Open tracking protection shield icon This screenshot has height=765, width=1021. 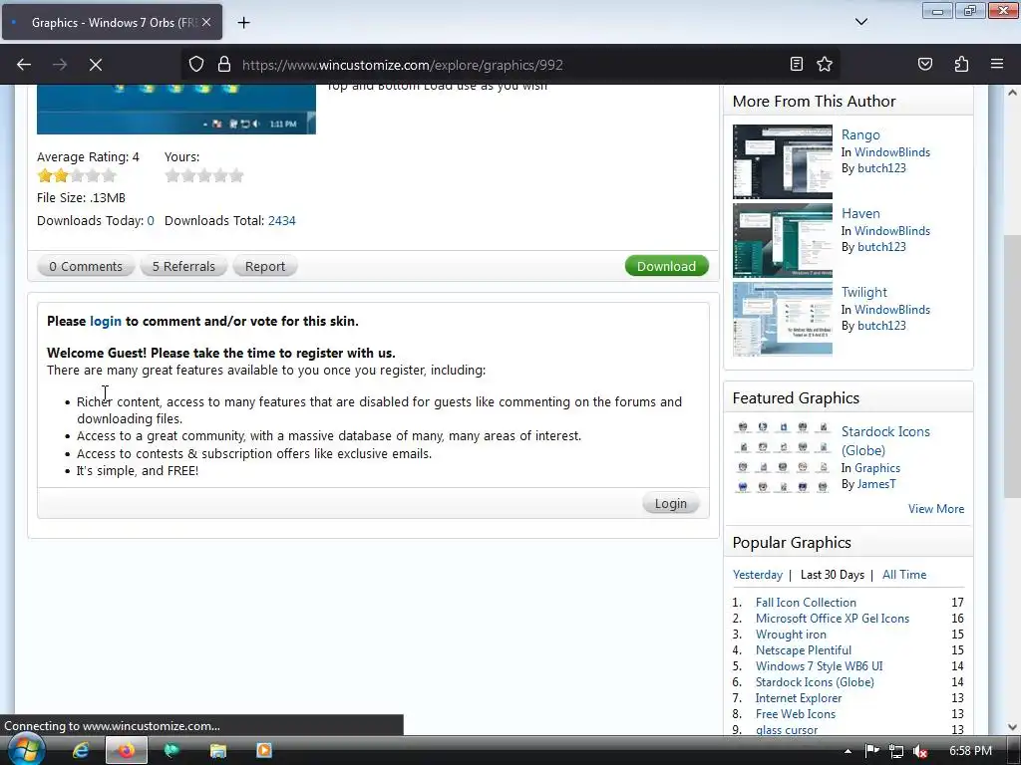coord(196,65)
